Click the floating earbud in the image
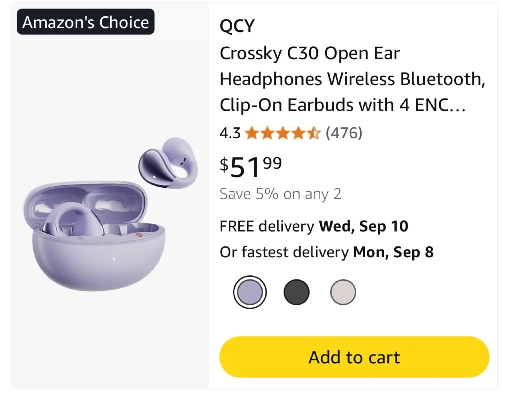This screenshot has width=509, height=398. (166, 163)
